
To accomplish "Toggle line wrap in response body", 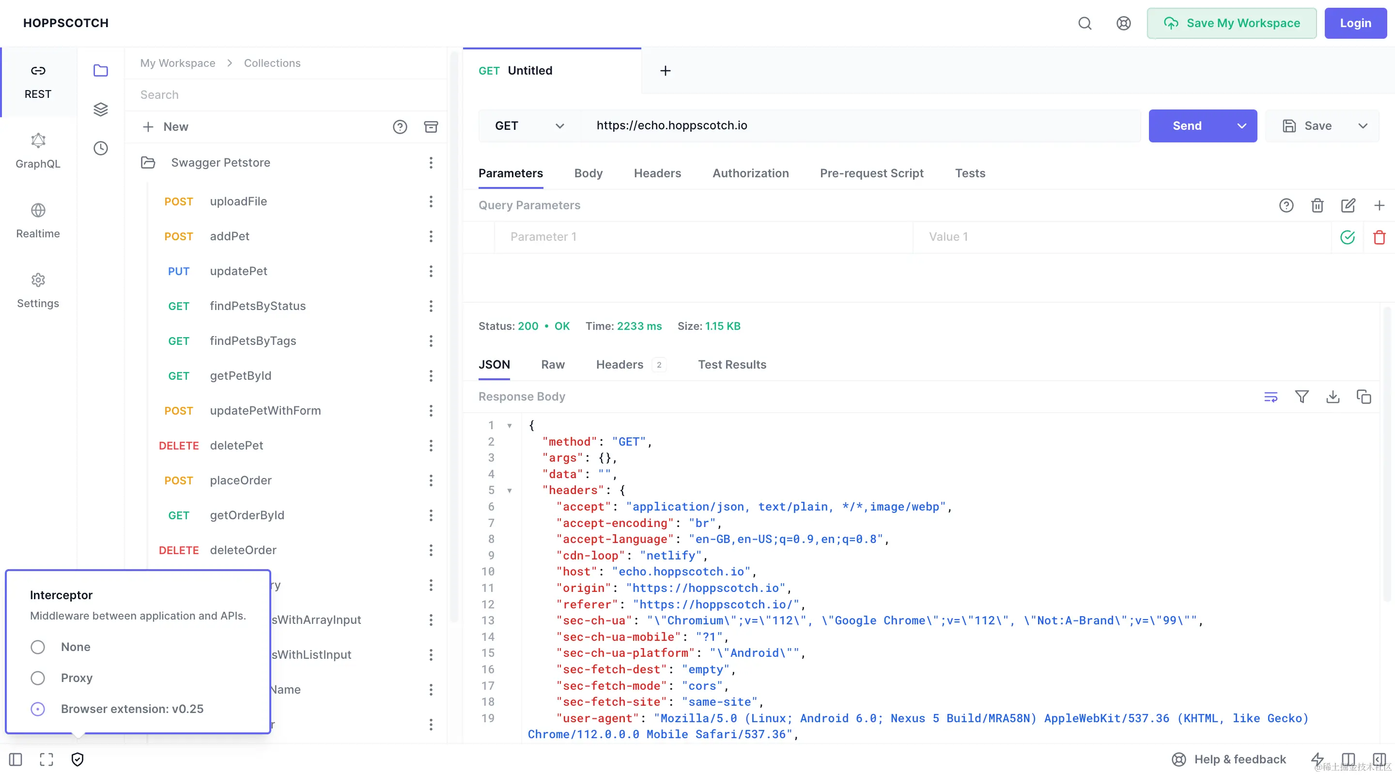I will pos(1271,397).
